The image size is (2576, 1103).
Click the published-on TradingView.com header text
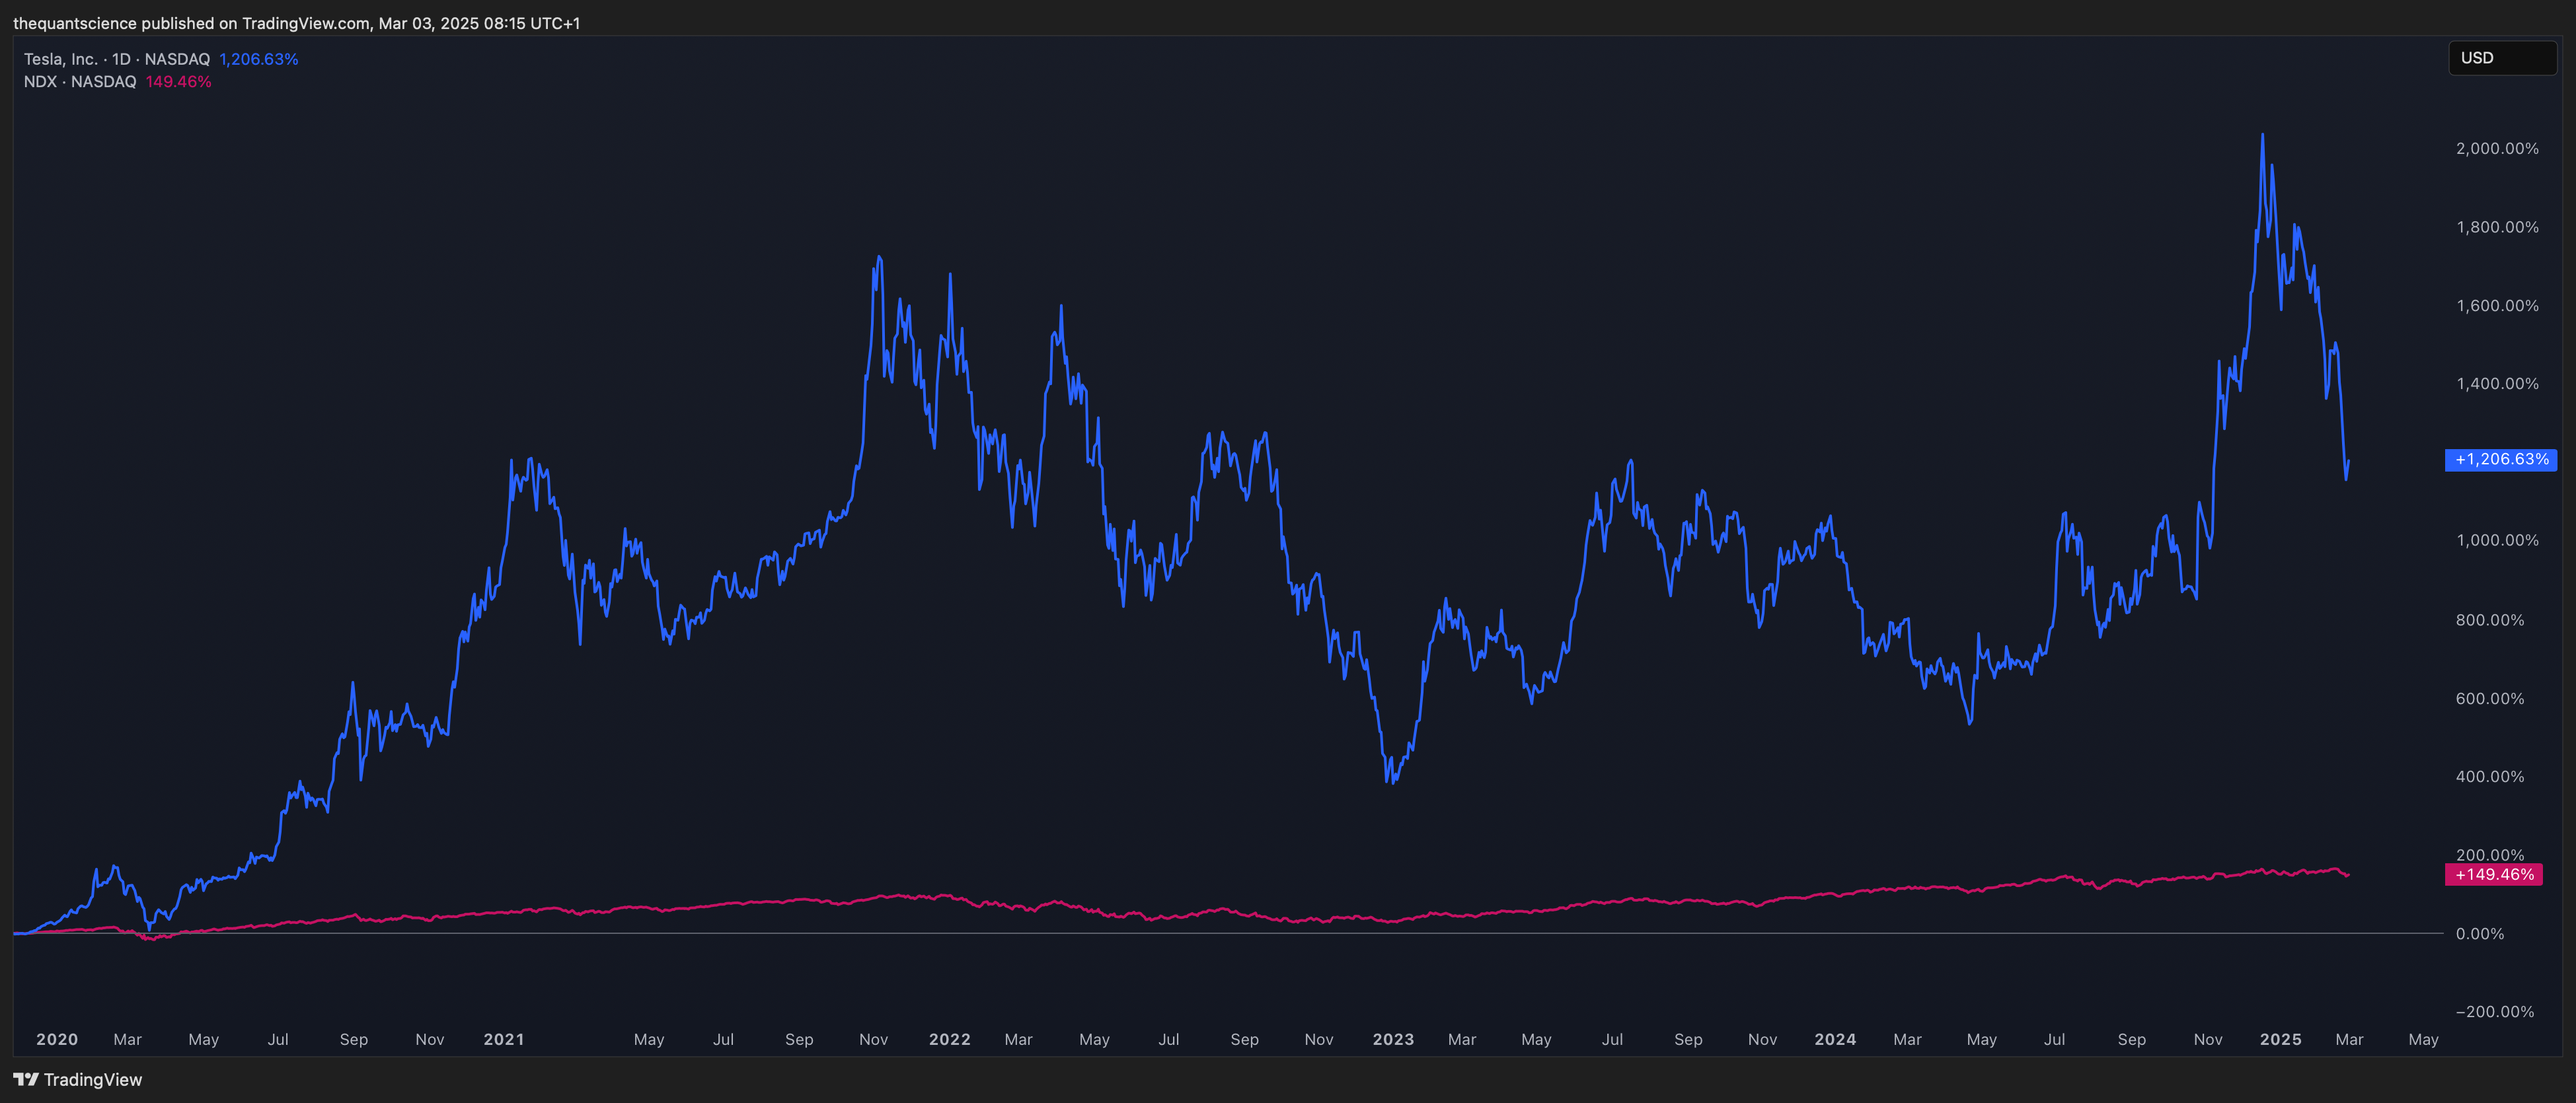pos(297,23)
